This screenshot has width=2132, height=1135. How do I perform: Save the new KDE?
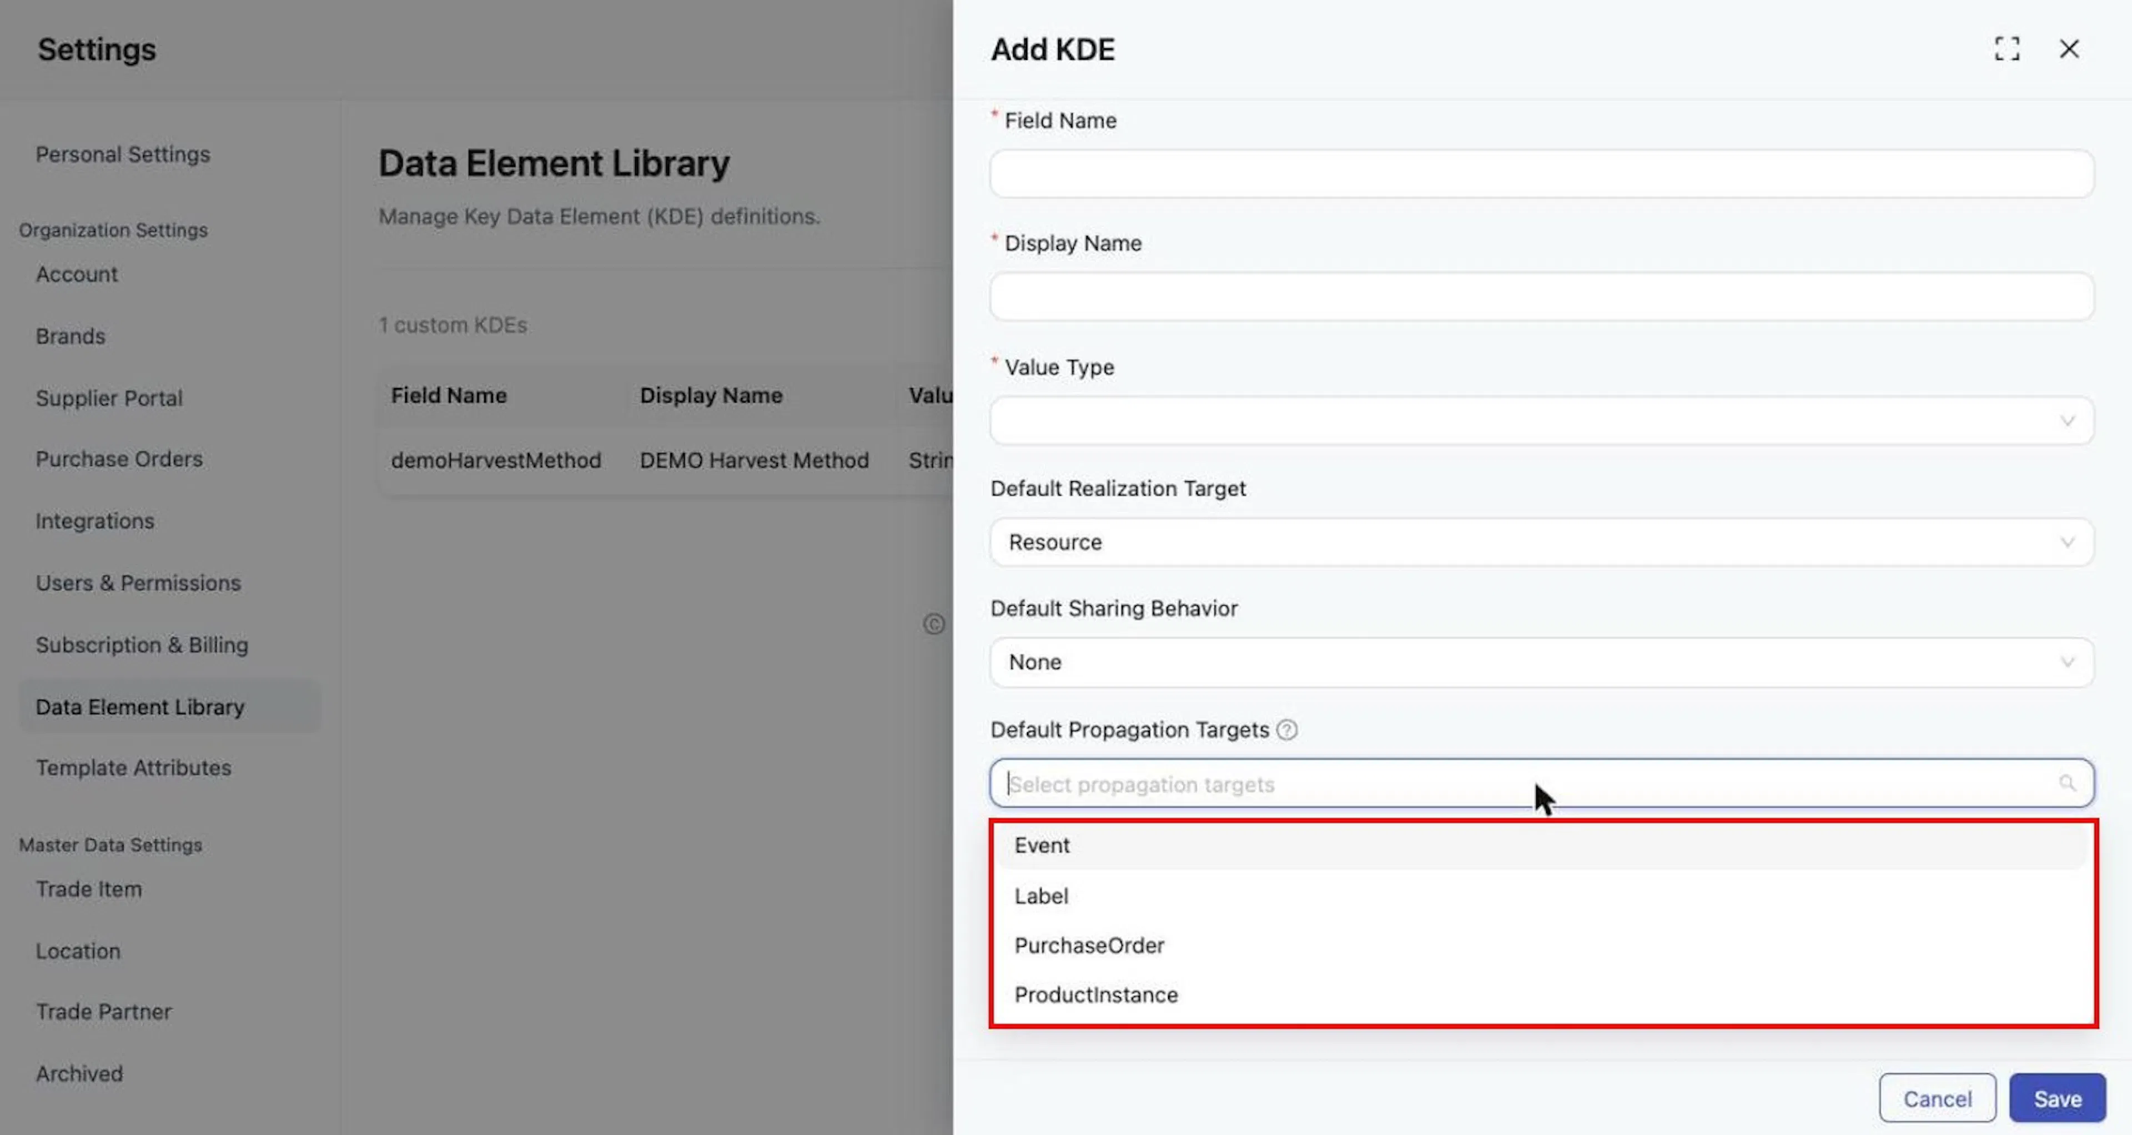click(x=2056, y=1098)
